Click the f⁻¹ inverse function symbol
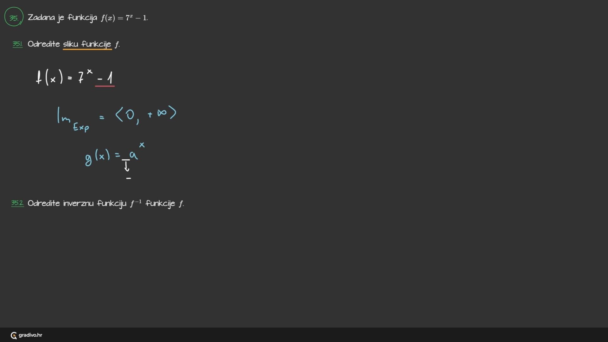The height and width of the screenshot is (342, 608). click(136, 203)
